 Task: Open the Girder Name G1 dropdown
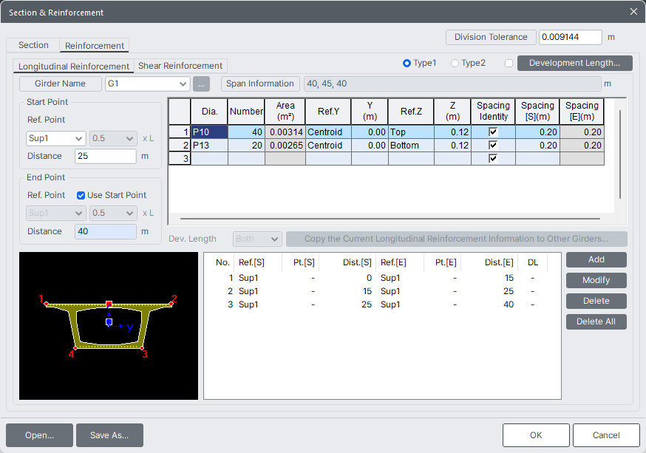(x=147, y=84)
